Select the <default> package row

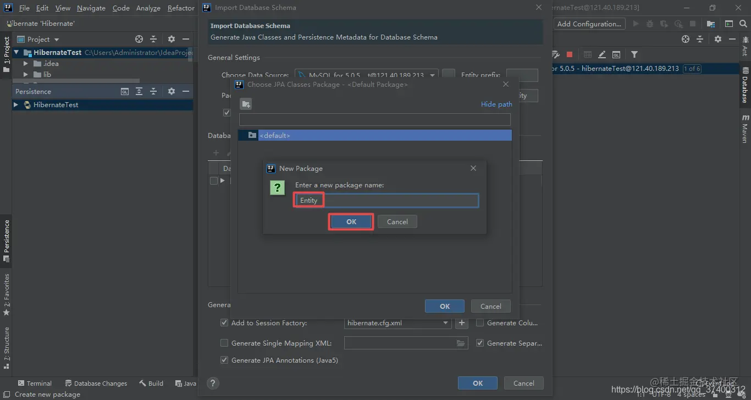[x=375, y=135]
